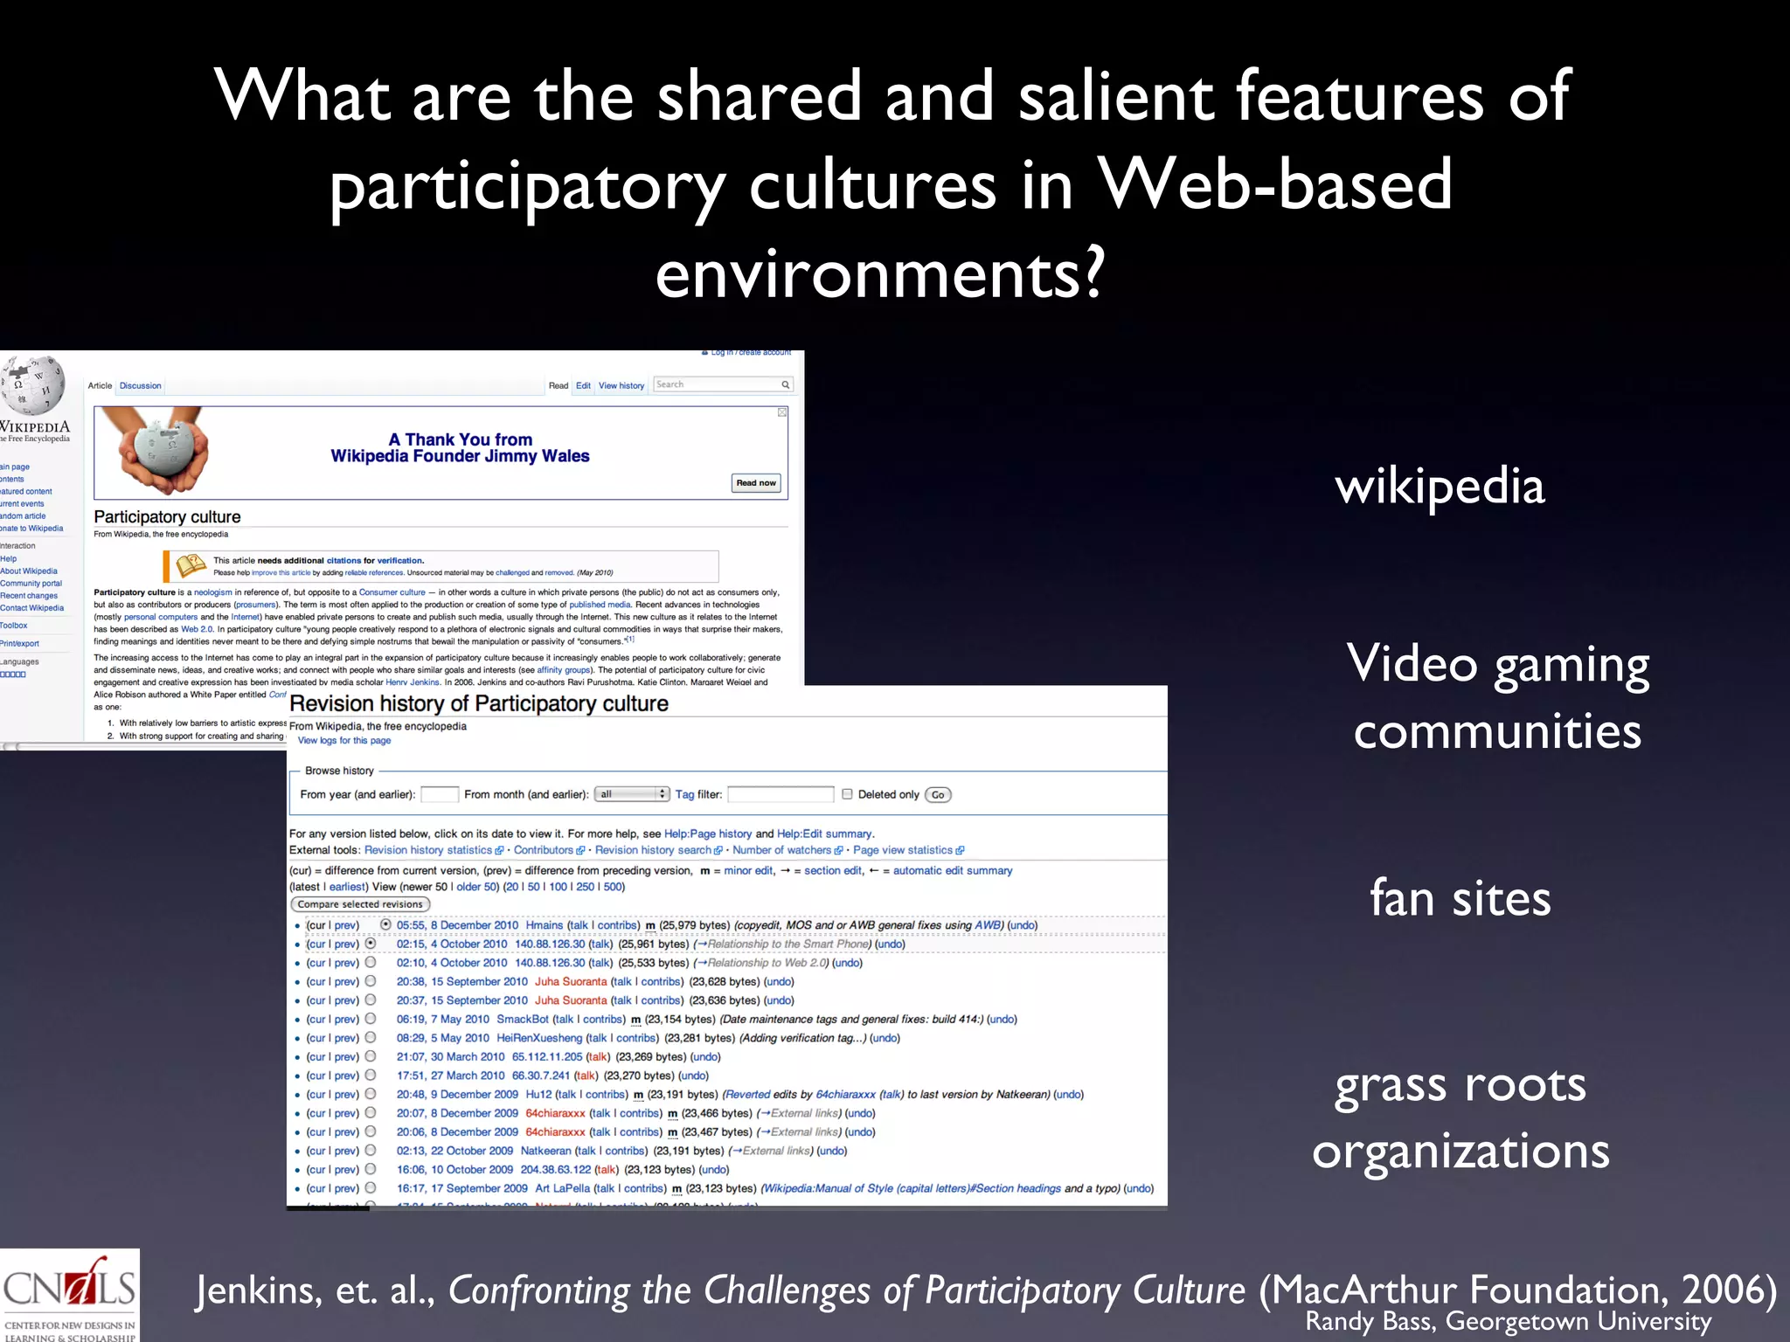Open the Hmains user page
This screenshot has width=1790, height=1342.
(x=545, y=925)
